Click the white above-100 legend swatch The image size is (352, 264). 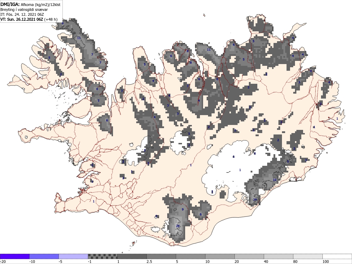337,256
